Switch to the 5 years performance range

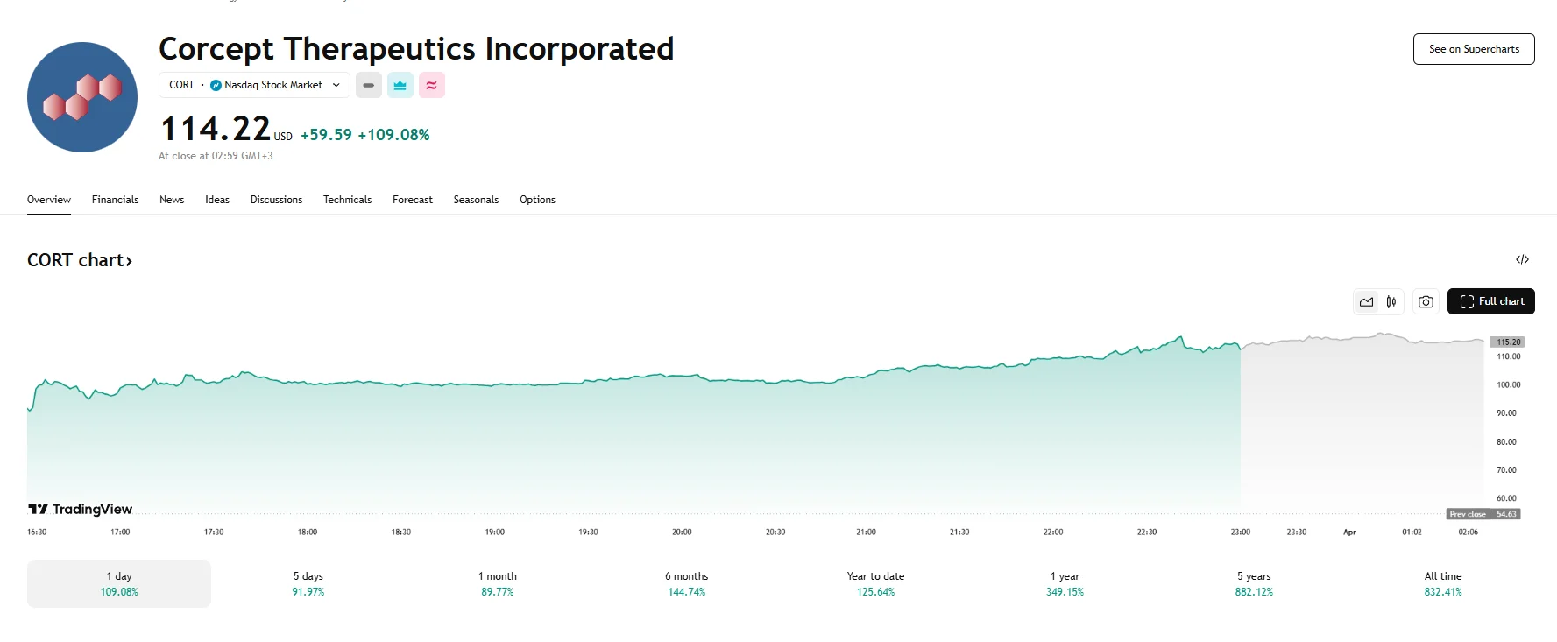click(1255, 582)
